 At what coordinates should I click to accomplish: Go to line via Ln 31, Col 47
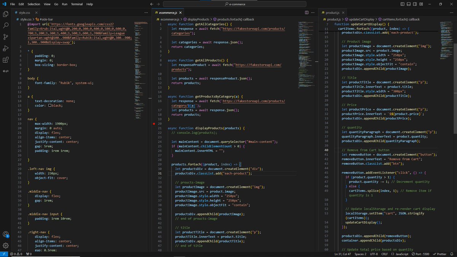[x=343, y=254]
